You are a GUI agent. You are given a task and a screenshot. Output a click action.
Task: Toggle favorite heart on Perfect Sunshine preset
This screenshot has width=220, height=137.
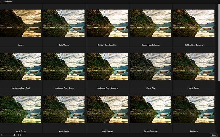click(x=170, y=97)
